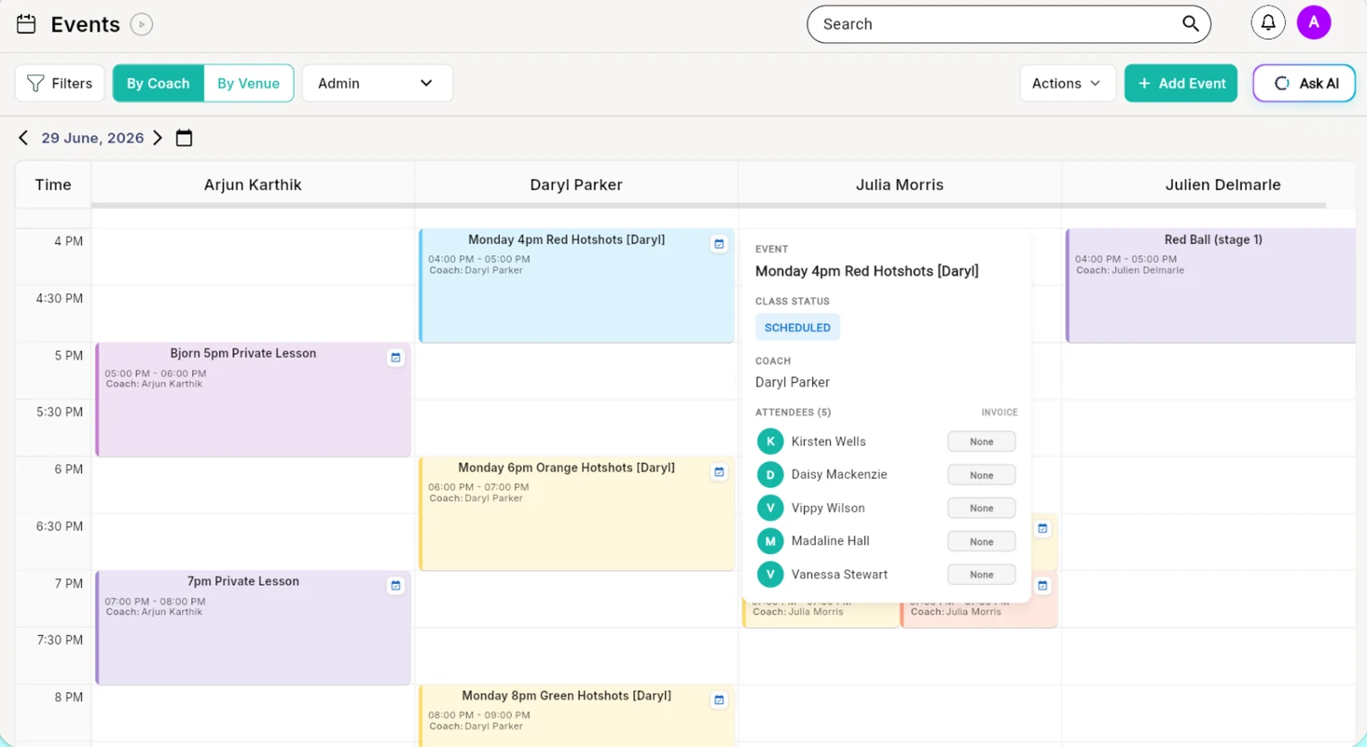Select Vippy Wilson attendee name
1367x747 pixels.
click(x=828, y=508)
